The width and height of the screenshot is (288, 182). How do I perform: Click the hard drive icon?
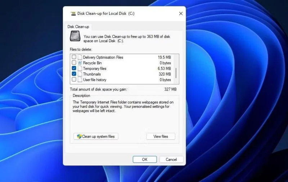(x=75, y=36)
